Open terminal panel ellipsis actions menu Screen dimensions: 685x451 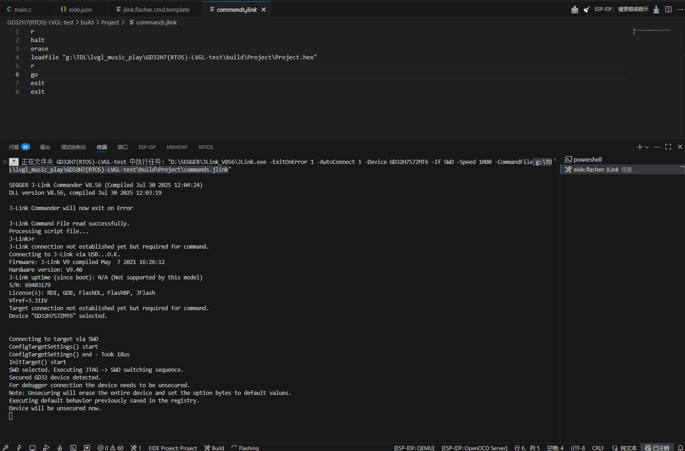pyautogui.click(x=656, y=147)
